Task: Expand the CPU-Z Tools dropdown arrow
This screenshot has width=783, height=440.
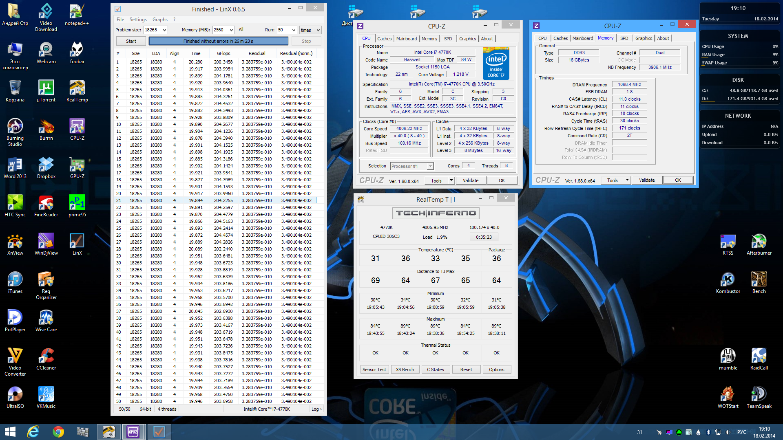Action: (x=451, y=180)
